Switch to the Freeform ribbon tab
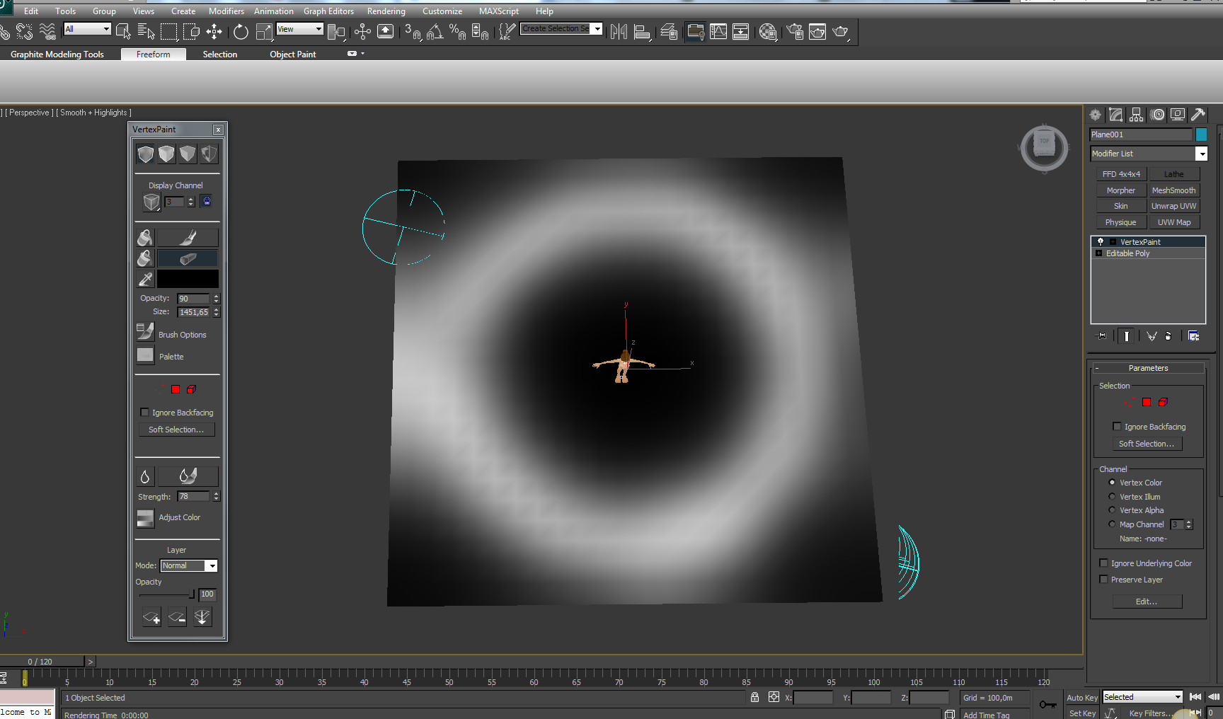Screen dimensions: 1223x719 (154, 54)
